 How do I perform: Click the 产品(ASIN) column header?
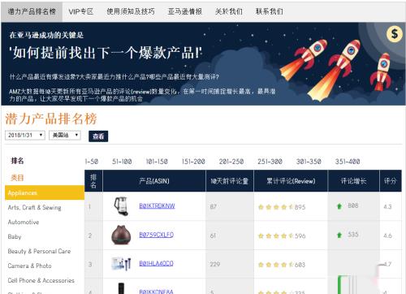pyautogui.click(x=154, y=181)
